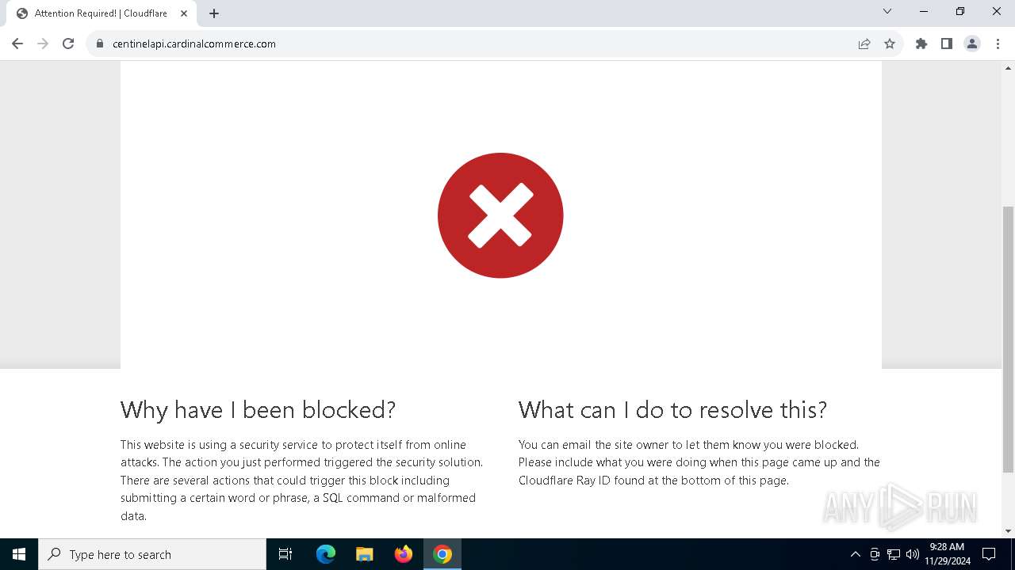Screen dimensions: 1015x570
Task: Reload the current page
Action: click(x=68, y=44)
